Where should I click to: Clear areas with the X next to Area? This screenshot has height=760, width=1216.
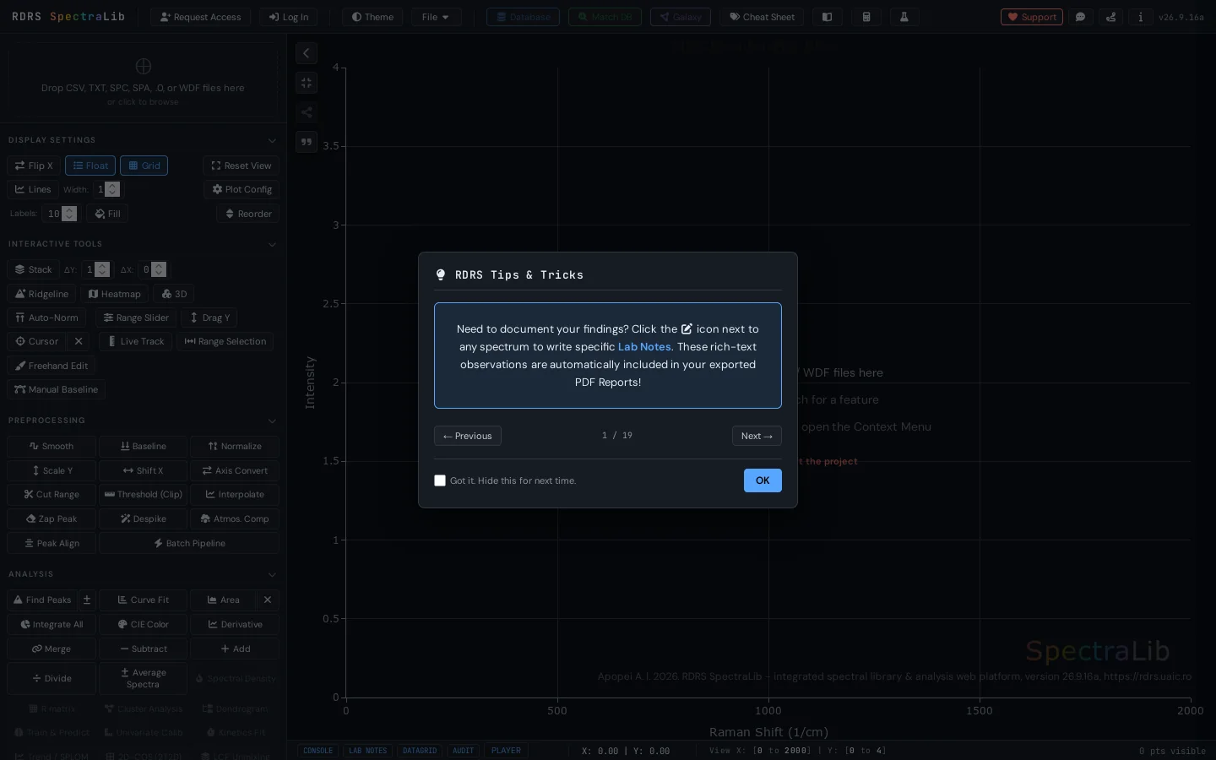click(x=268, y=600)
